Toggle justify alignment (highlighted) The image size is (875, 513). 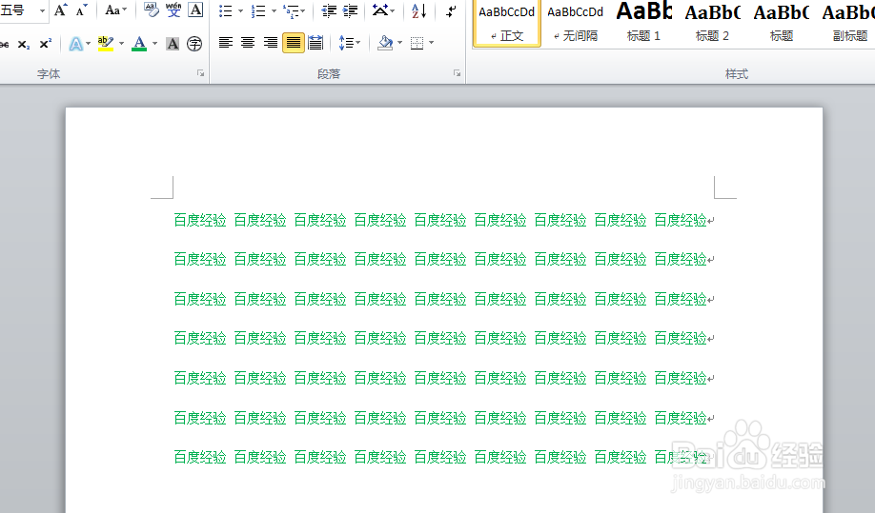[x=294, y=43]
